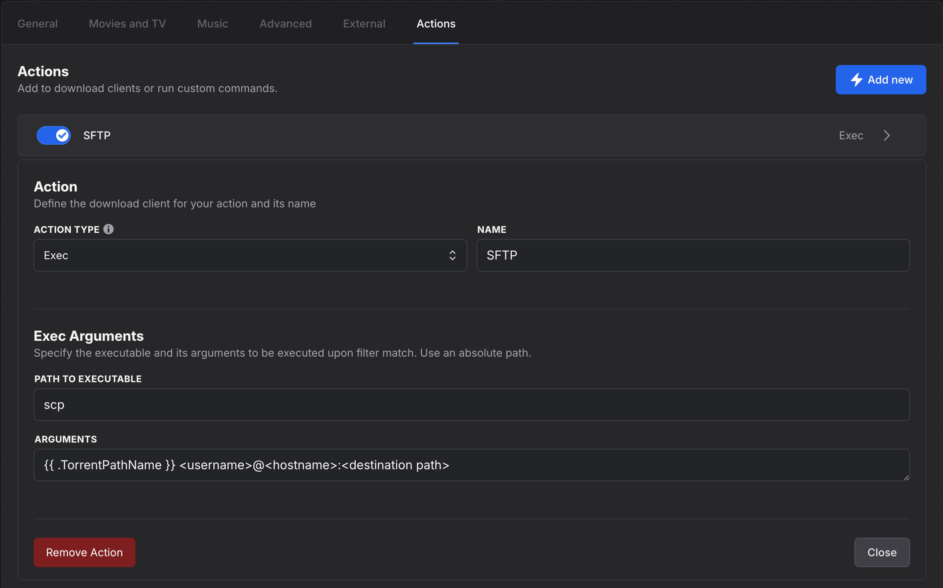Click the Name input field
The width and height of the screenshot is (943, 588).
693,255
